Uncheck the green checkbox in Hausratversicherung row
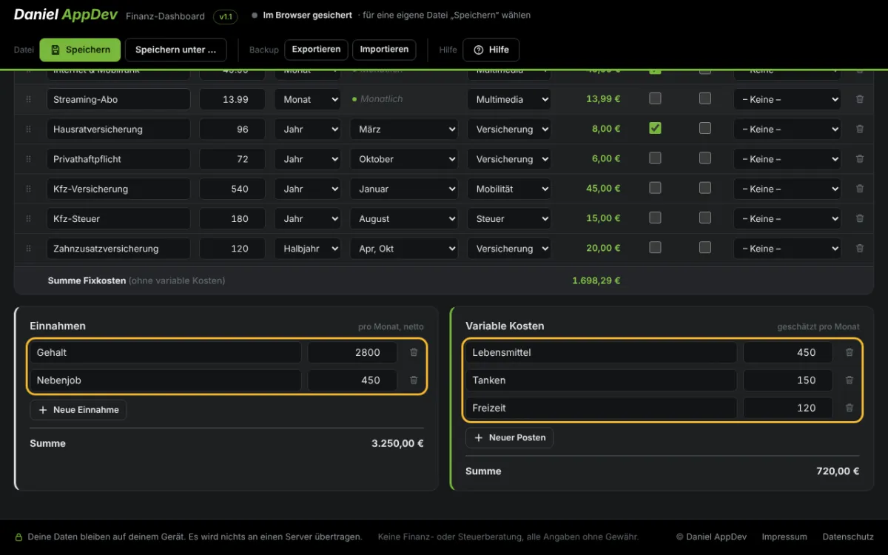This screenshot has width=888, height=555. tap(655, 128)
